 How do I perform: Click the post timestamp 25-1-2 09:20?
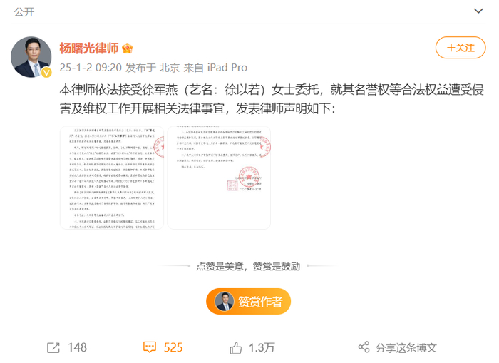coord(91,68)
